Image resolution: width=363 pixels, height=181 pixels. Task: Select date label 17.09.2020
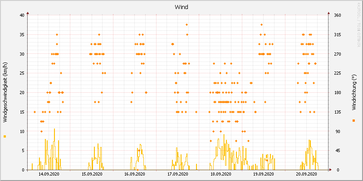178,174
